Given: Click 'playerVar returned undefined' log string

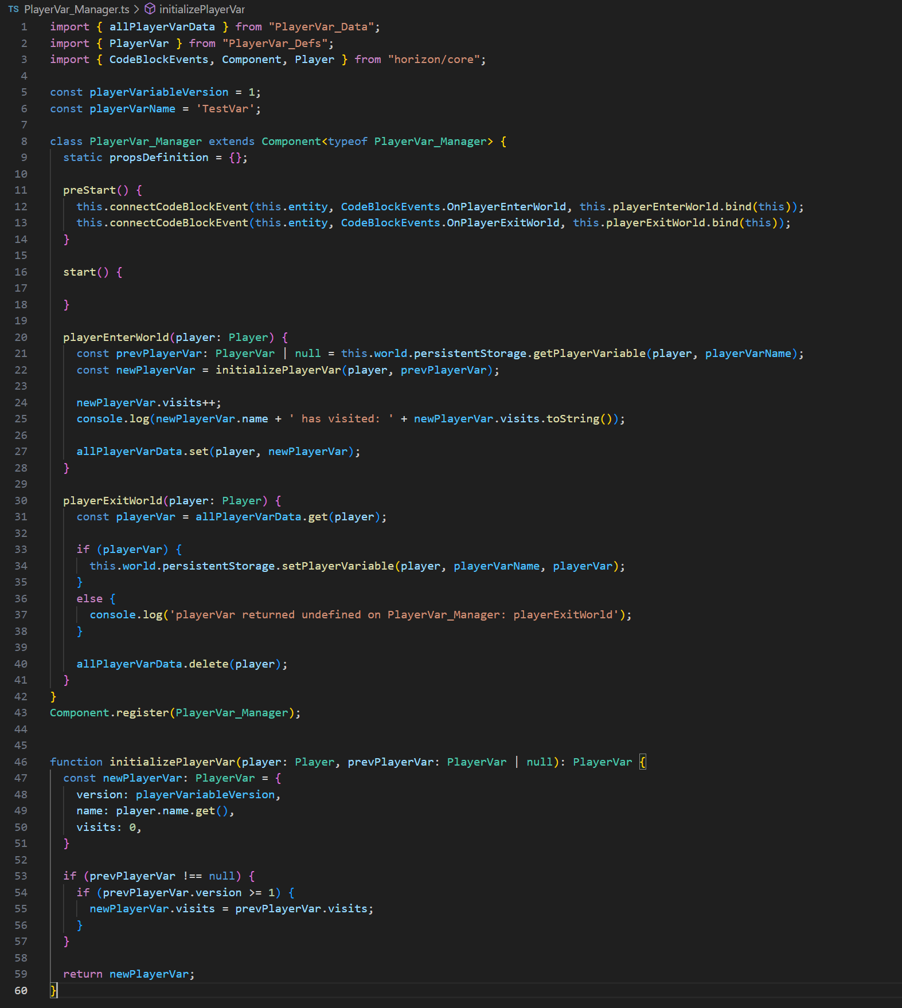Looking at the screenshot, I should pyautogui.click(x=394, y=615).
